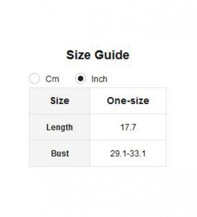197x217 pixels.
Task: Click the 'Inch' label text
Action: (99, 79)
